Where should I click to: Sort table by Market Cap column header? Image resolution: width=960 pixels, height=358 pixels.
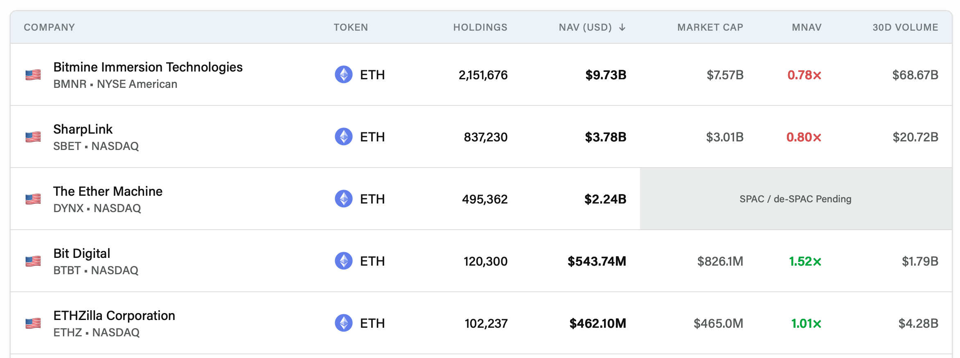coord(710,27)
